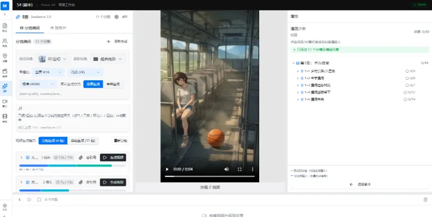The width and height of the screenshot is (432, 217).
Task: Open the characters (people) sidebar icon
Action: (x=5, y=41)
